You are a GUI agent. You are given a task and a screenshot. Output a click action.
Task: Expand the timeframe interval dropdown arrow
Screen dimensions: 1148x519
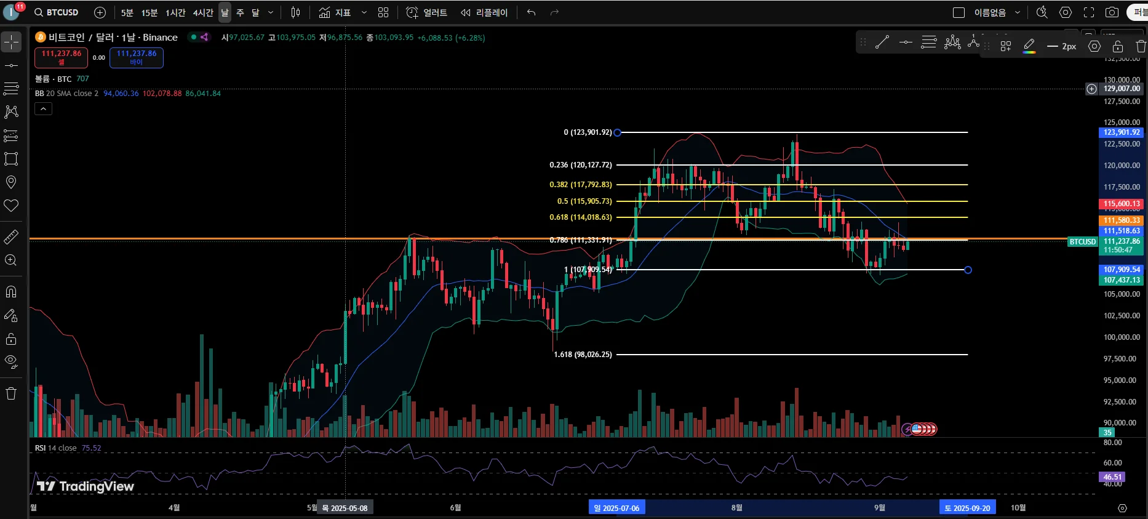click(271, 12)
